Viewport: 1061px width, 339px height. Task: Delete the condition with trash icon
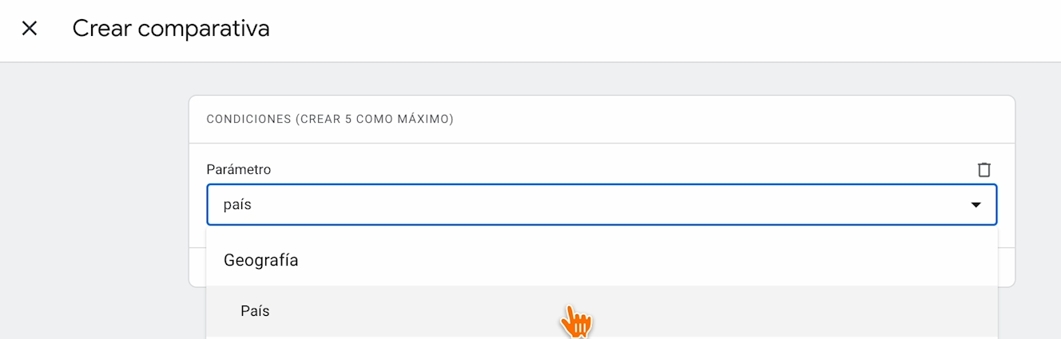tap(984, 170)
